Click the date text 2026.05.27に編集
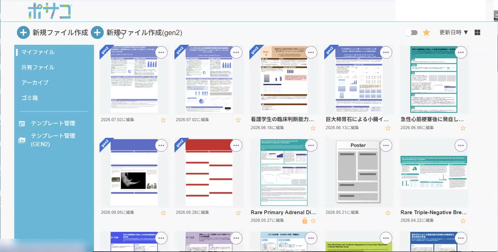Screen dimensions: 498x252 click(267, 220)
